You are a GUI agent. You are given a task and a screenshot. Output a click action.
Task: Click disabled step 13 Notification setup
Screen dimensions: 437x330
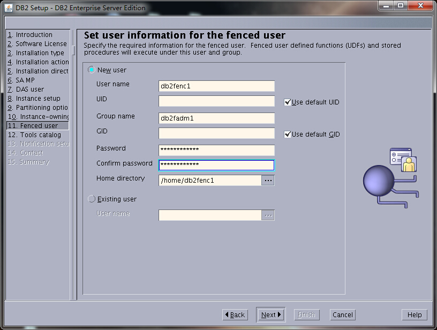pos(37,144)
